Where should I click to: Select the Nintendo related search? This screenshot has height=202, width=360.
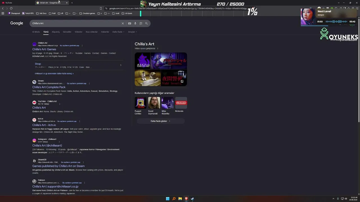tap(181, 105)
